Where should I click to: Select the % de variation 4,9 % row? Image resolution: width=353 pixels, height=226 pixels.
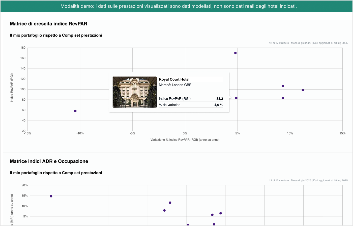pos(191,105)
